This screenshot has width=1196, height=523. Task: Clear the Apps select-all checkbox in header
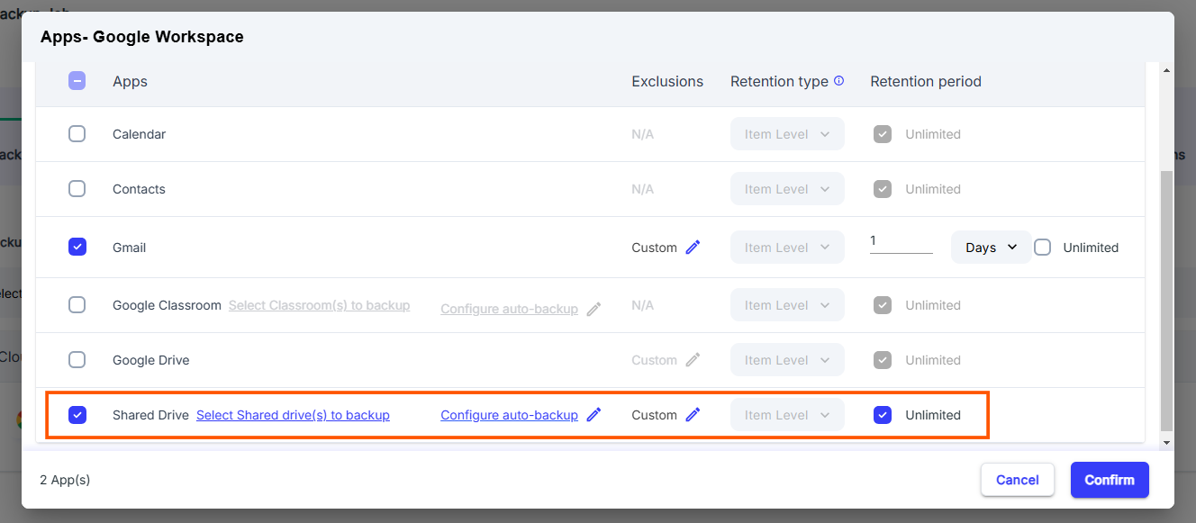[x=77, y=80]
